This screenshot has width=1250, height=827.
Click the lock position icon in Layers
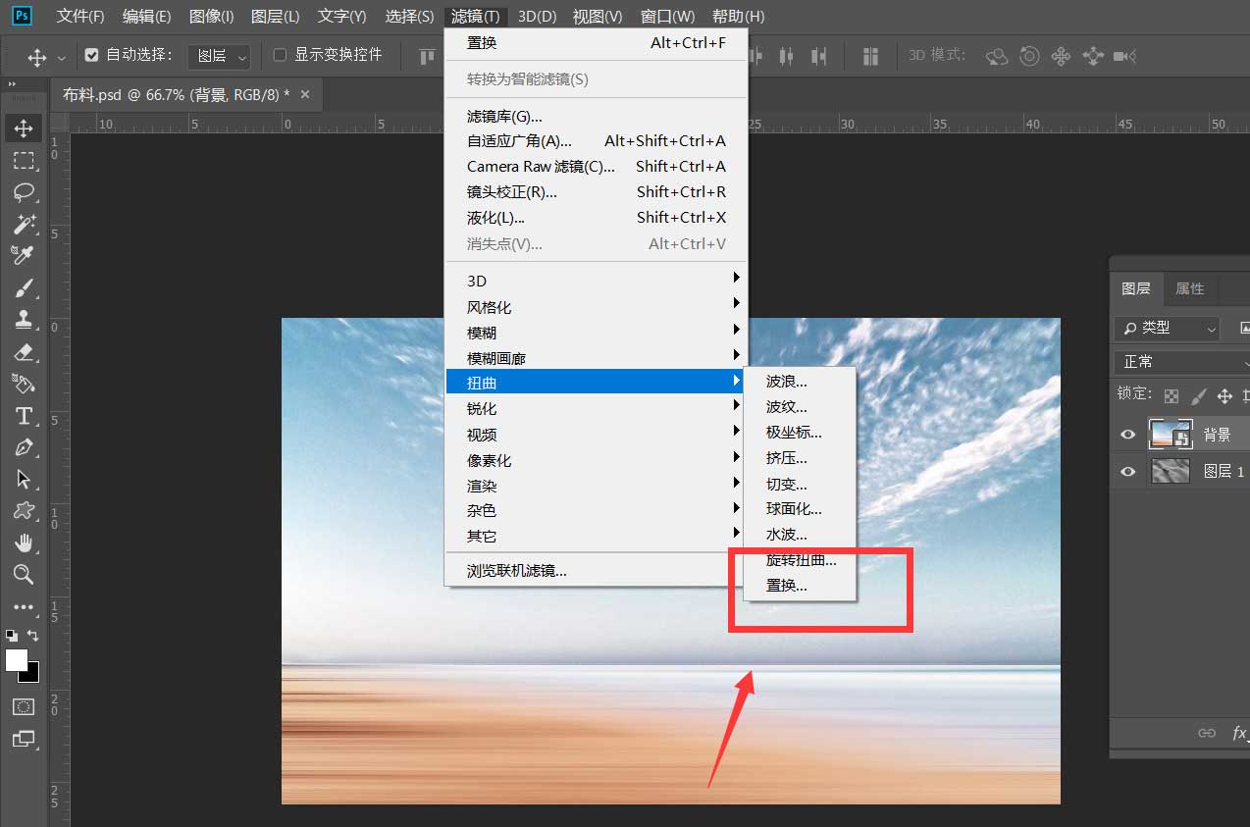[x=1224, y=395]
